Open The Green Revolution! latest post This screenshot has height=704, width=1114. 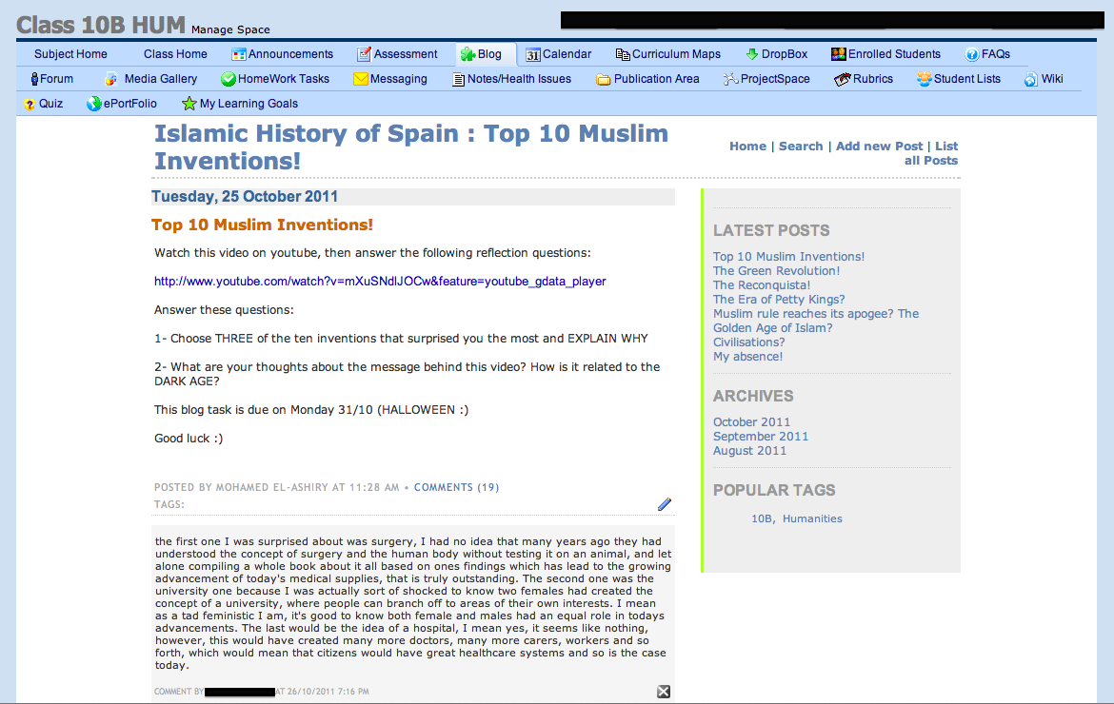click(x=776, y=271)
